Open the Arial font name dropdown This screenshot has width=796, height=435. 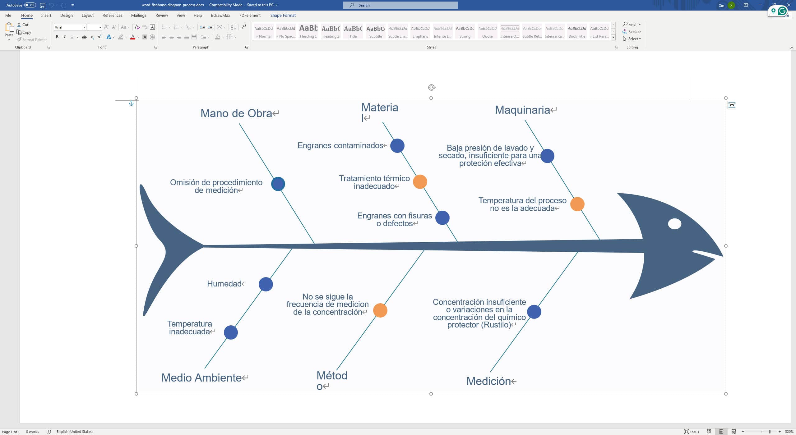tap(84, 27)
